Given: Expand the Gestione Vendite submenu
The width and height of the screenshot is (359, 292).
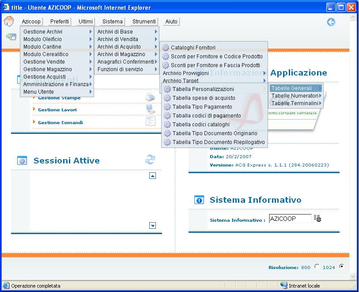Looking at the screenshot, I should pyautogui.click(x=91, y=61).
